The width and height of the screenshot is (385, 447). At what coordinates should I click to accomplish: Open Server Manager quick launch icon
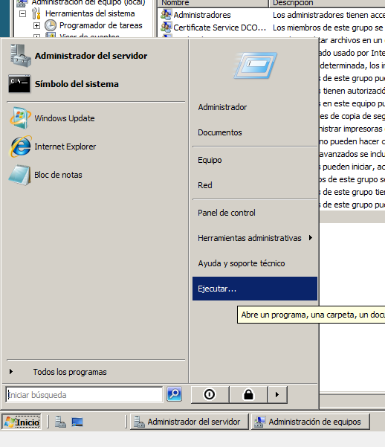point(60,422)
